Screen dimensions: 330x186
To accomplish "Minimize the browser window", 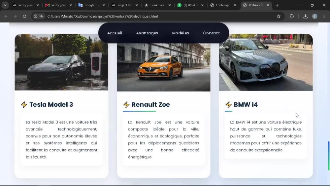I will pos(300,5).
